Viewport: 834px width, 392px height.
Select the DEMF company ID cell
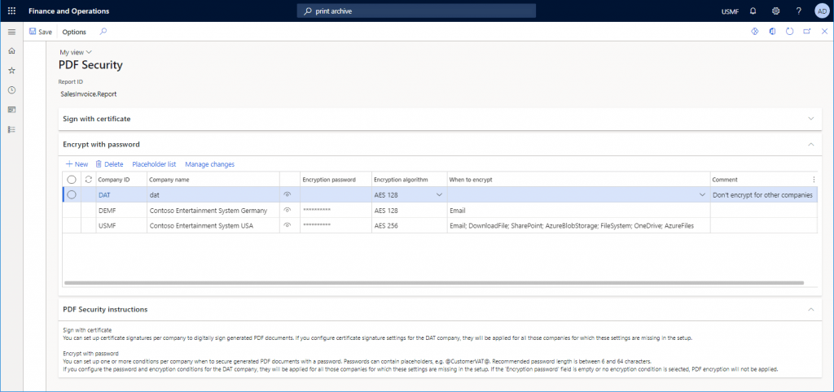coord(121,211)
